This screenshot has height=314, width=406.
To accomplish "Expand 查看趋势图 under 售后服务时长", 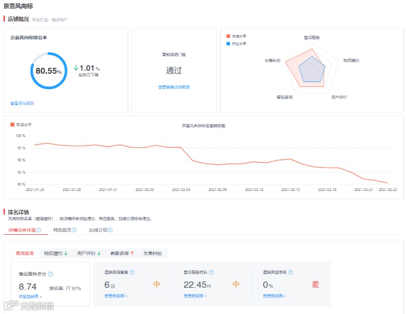I will tap(195, 296).
